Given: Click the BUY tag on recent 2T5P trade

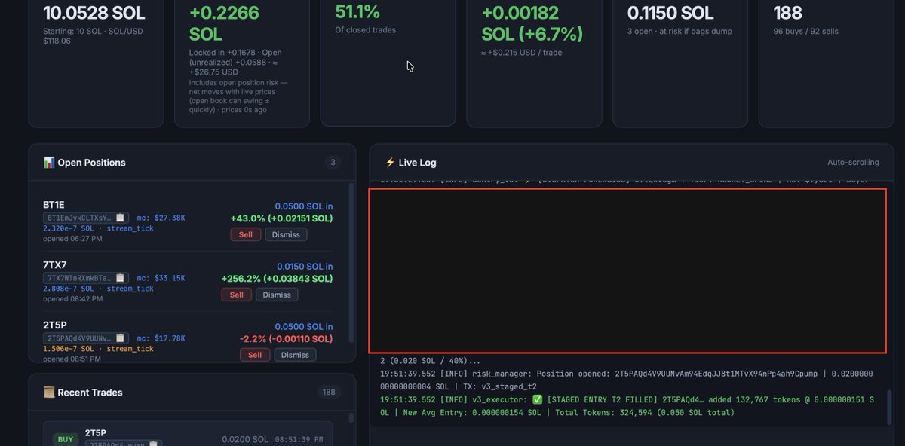Looking at the screenshot, I should tap(65, 439).
